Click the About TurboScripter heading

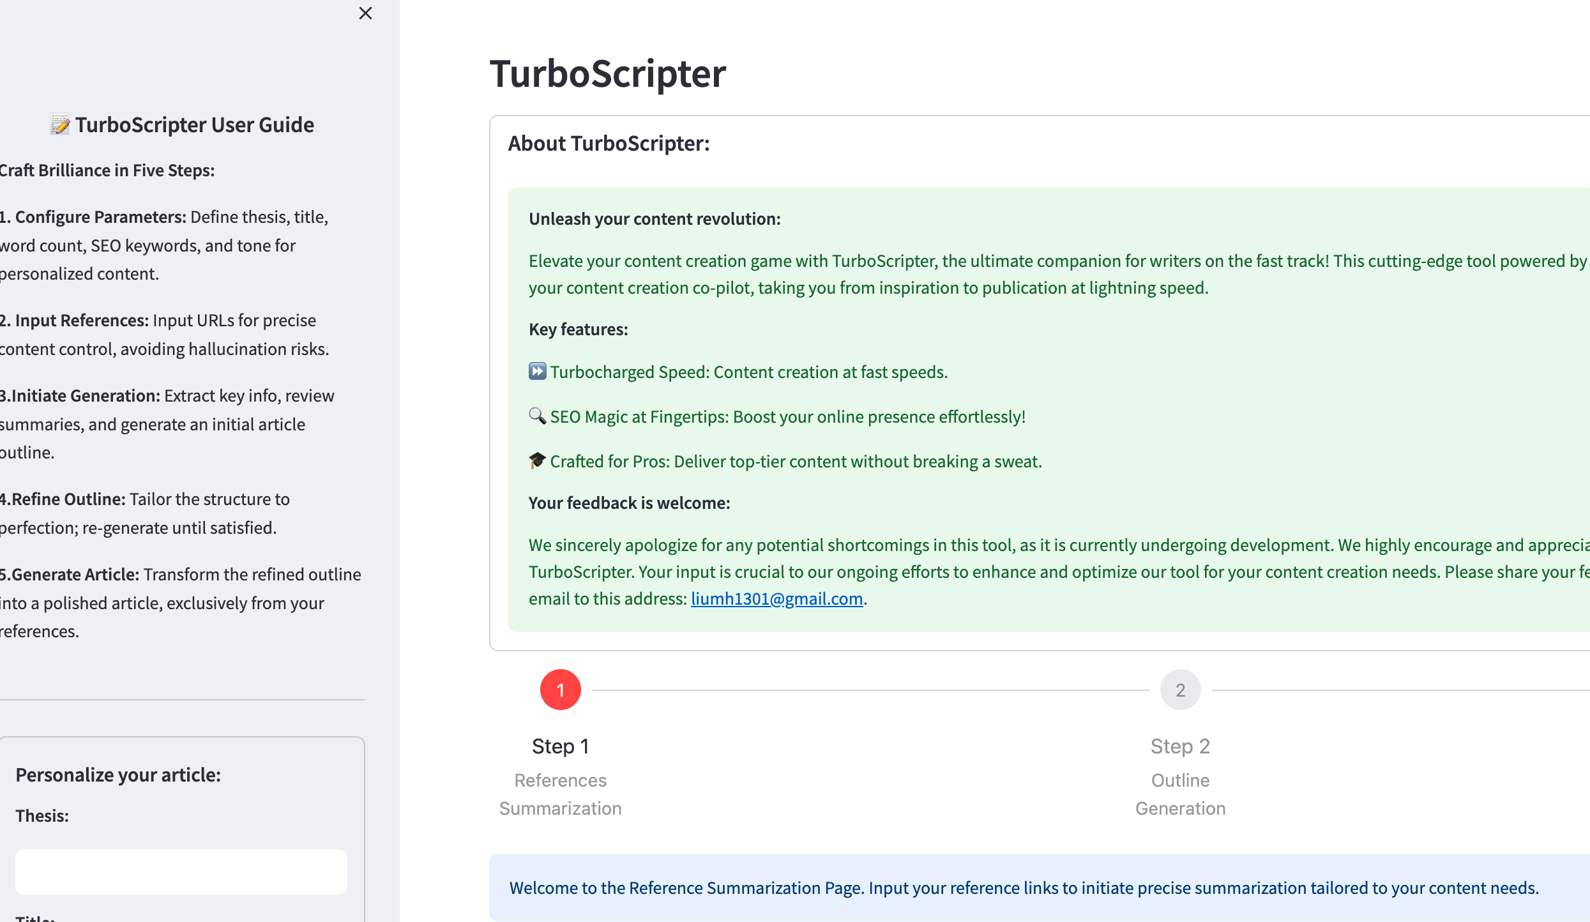[608, 143]
